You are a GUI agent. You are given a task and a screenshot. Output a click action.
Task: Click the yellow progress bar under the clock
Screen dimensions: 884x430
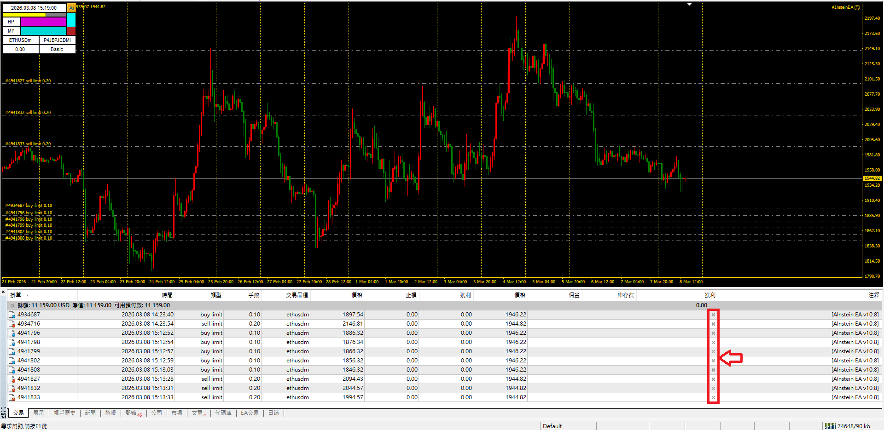[24, 15]
